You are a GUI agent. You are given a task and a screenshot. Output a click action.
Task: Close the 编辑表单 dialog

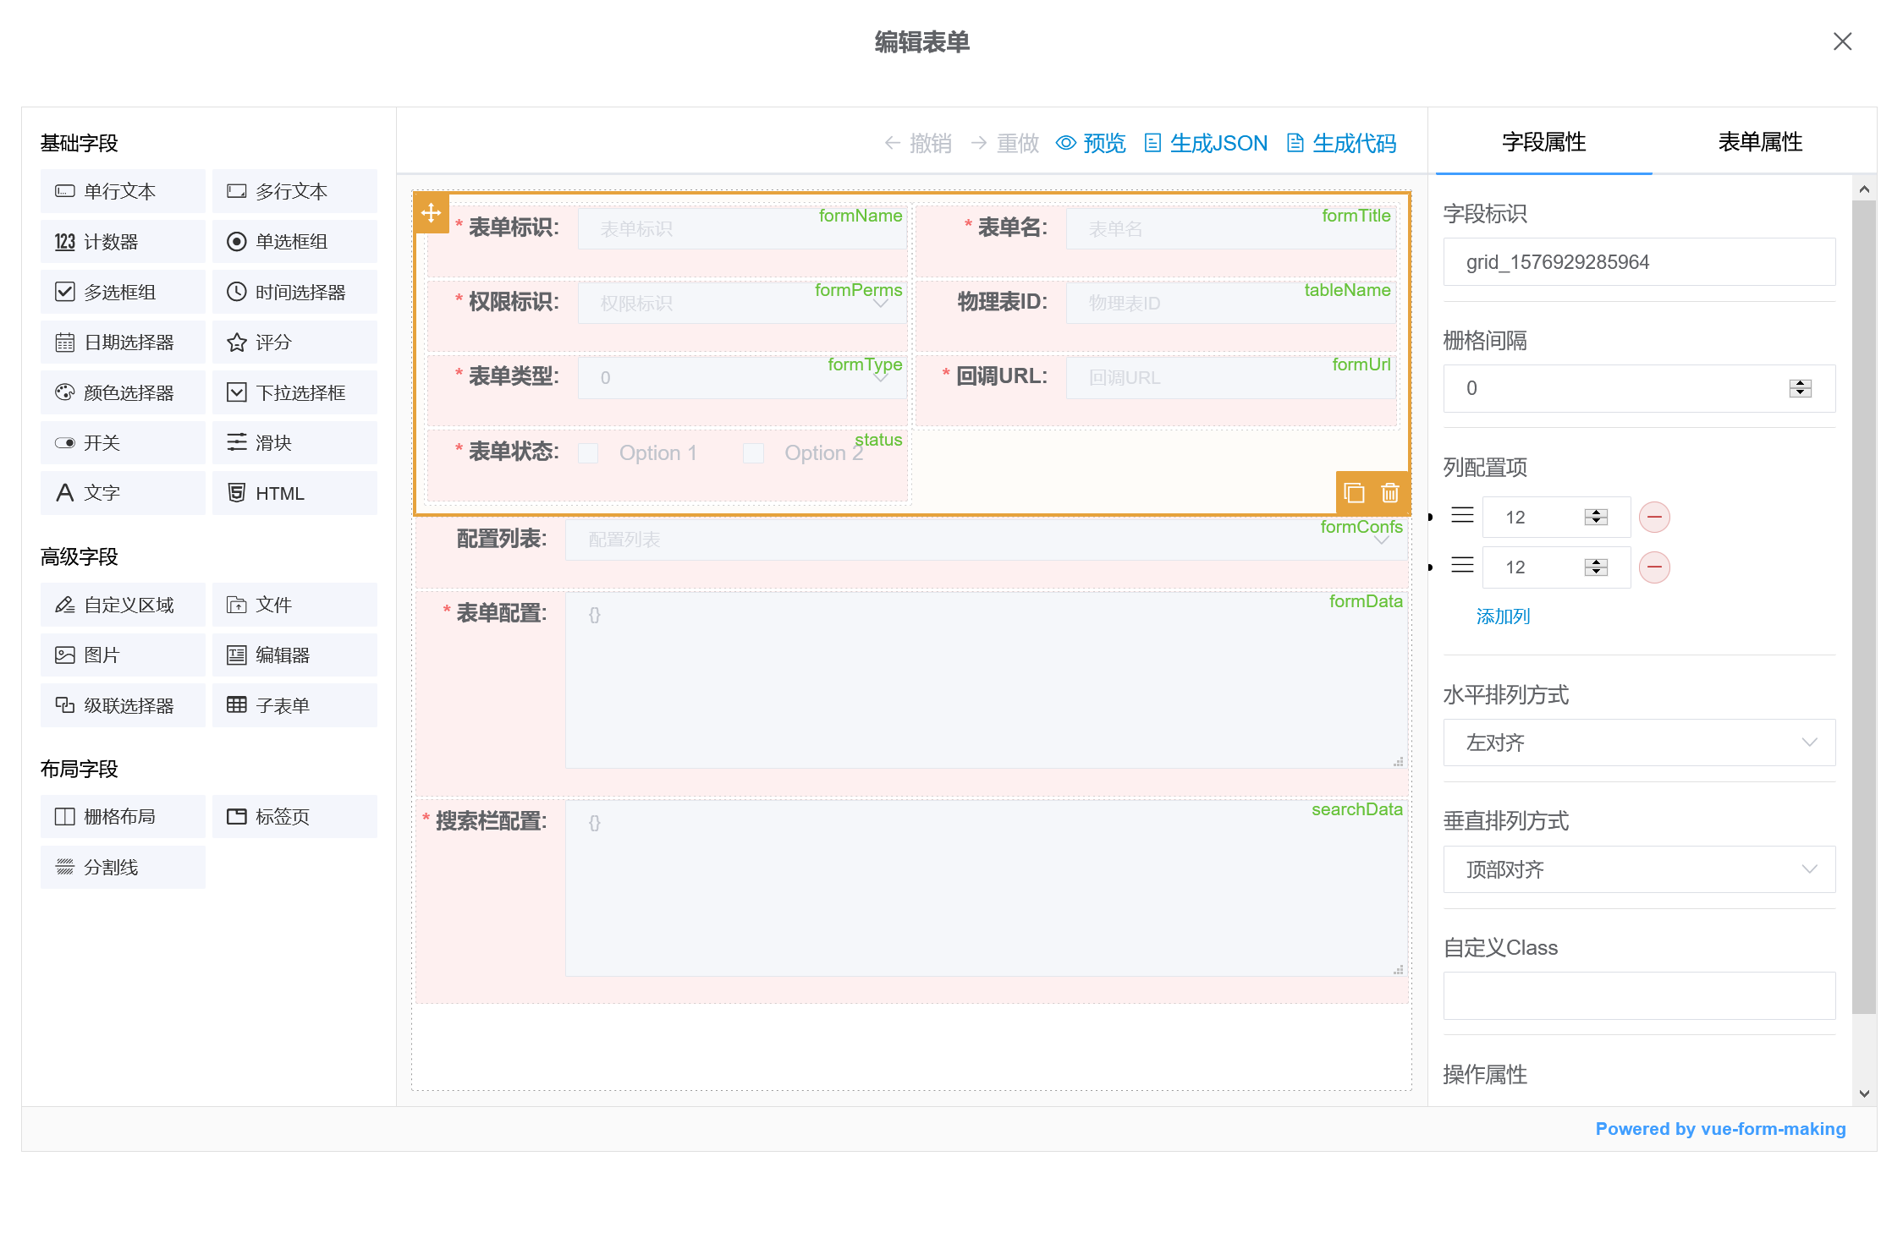[x=1842, y=41]
